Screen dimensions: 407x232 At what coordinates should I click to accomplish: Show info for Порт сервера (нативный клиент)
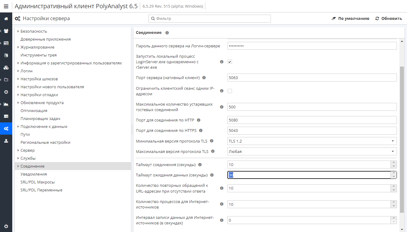point(204,78)
